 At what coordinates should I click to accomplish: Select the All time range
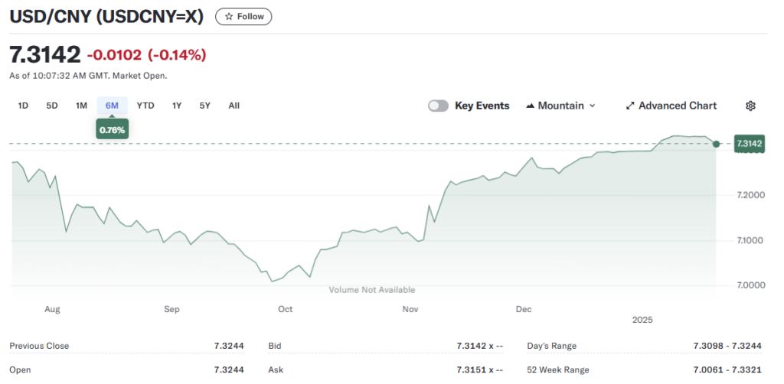[x=234, y=106]
